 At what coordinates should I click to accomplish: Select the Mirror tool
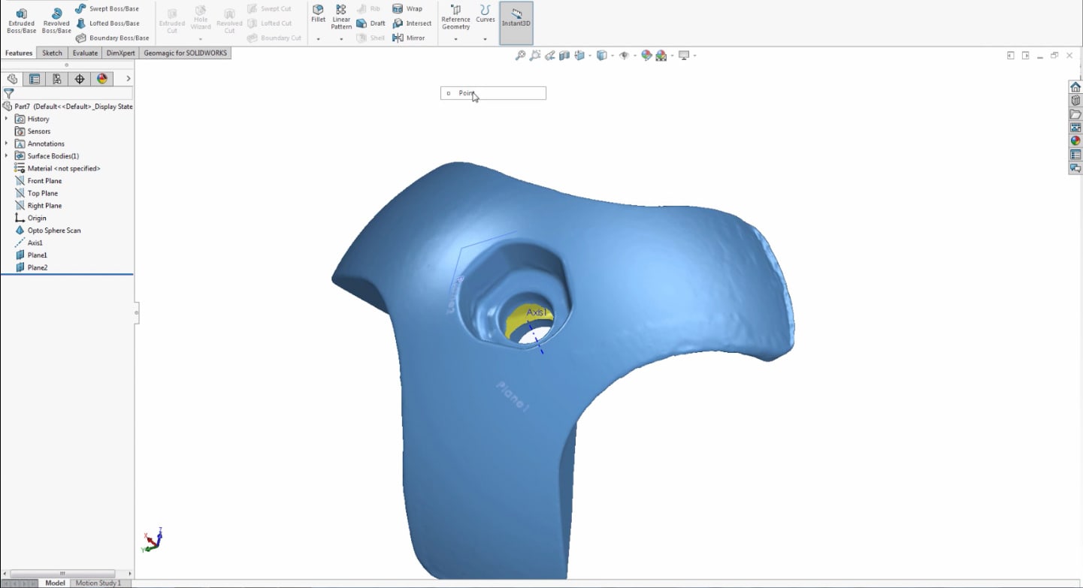point(408,38)
